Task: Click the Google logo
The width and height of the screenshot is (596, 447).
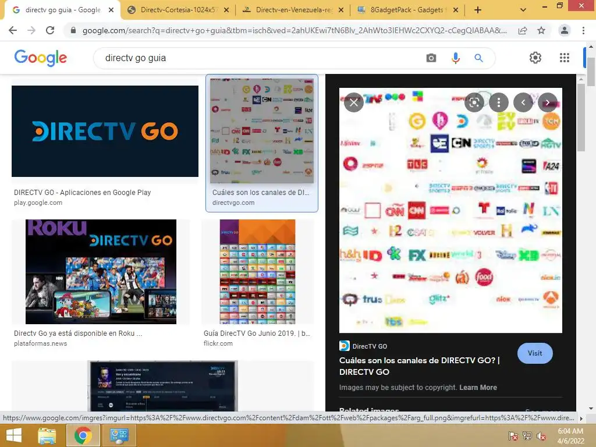Action: 40,58
